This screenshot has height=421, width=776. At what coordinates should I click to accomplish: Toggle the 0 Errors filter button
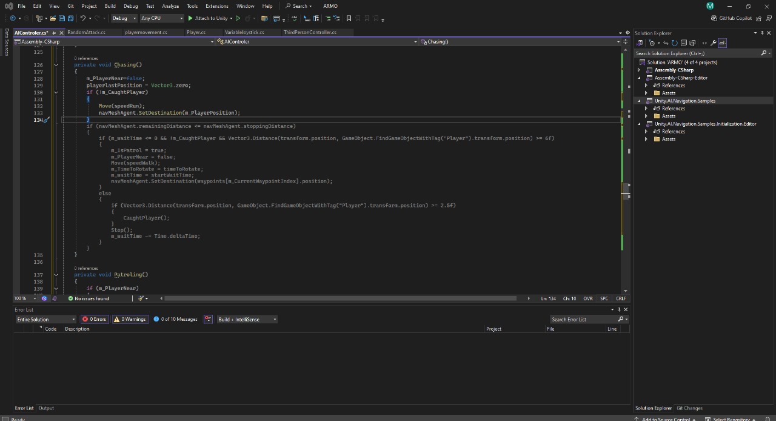(95, 319)
